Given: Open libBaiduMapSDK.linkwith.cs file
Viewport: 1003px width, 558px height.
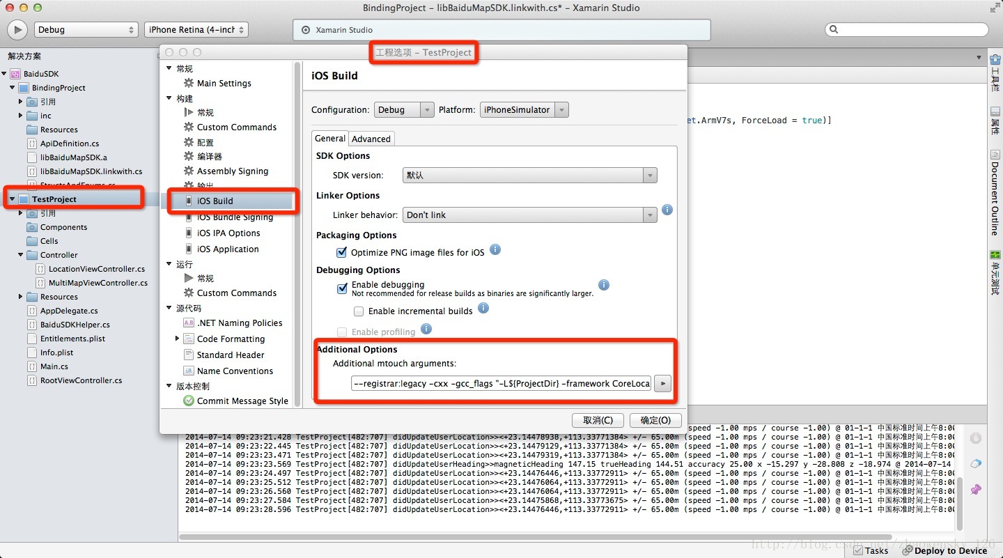Looking at the screenshot, I should coord(91,171).
